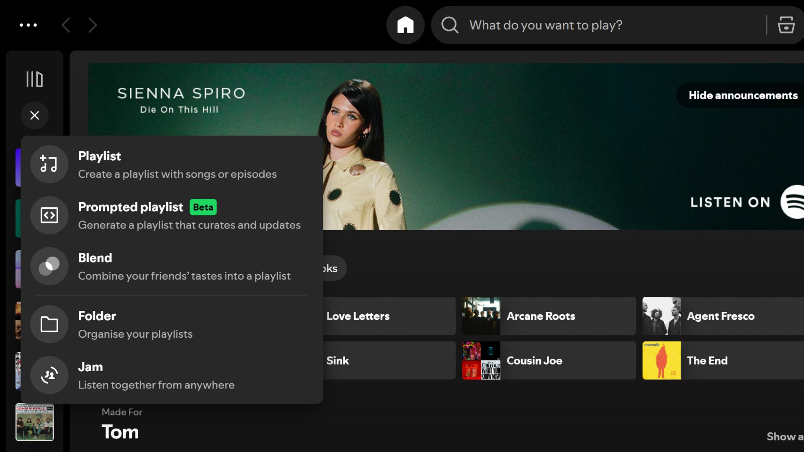Screen dimensions: 804x452
Task: Open Agent Fresco tile
Action: [x=723, y=316]
